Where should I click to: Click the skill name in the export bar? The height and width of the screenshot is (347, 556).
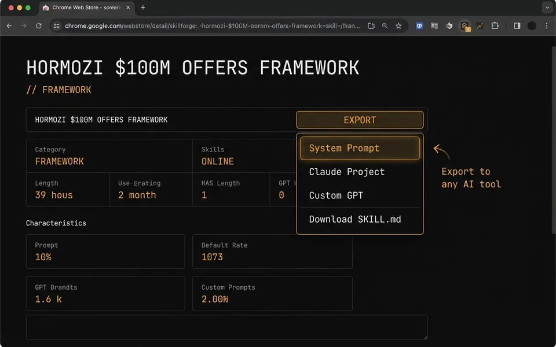pyautogui.click(x=101, y=120)
